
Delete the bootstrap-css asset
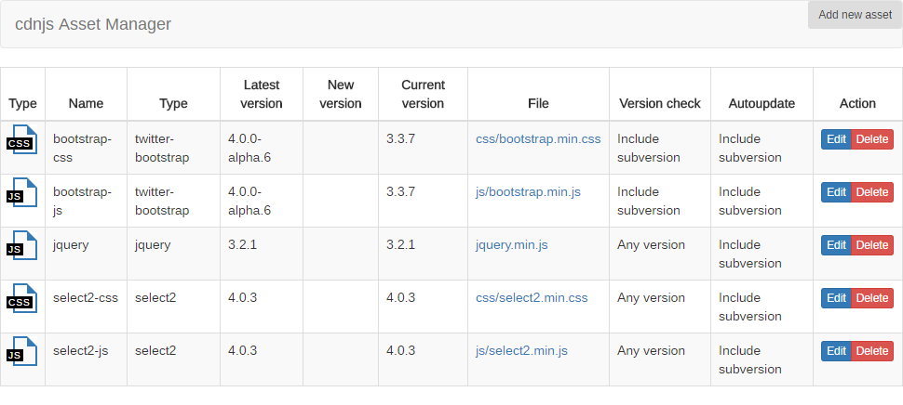tap(872, 139)
